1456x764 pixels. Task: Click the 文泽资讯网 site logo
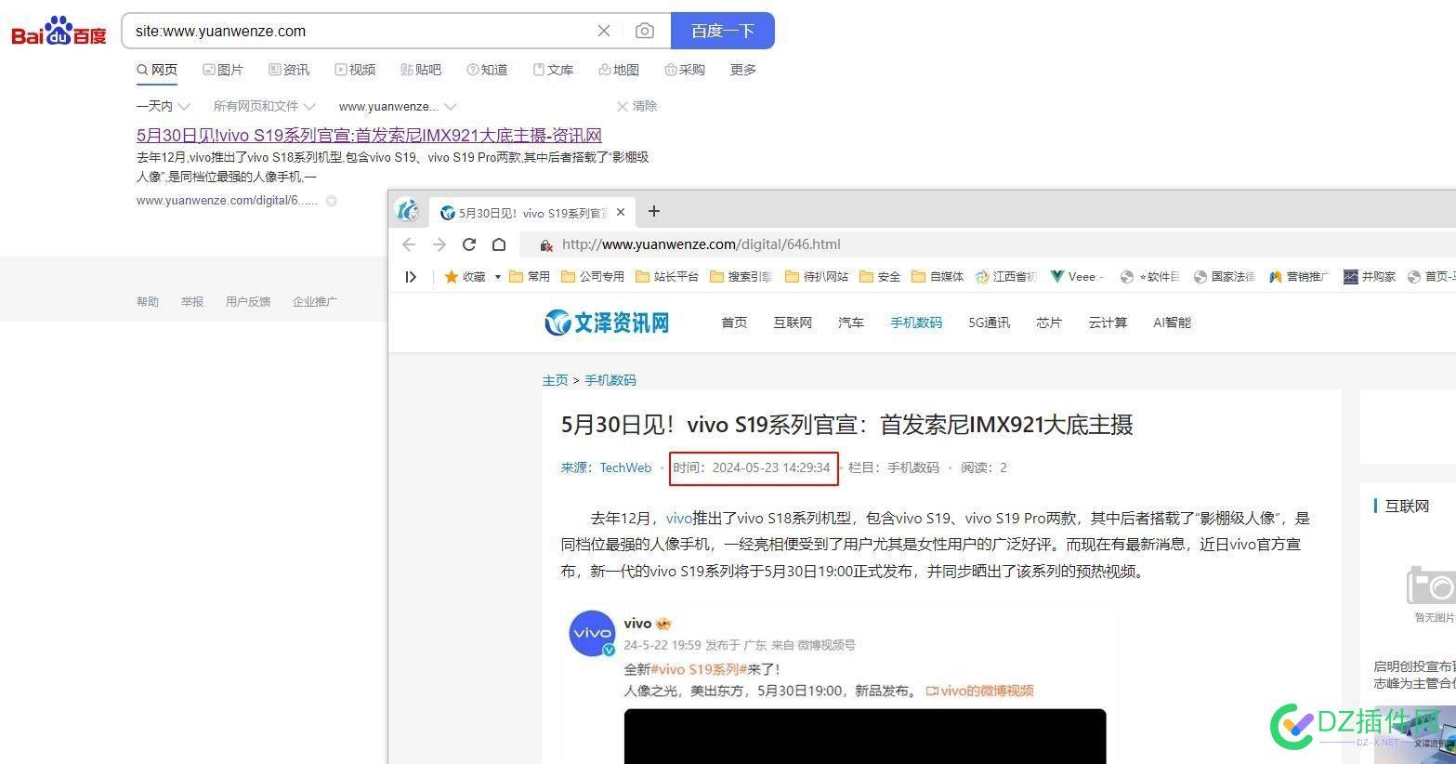point(608,323)
